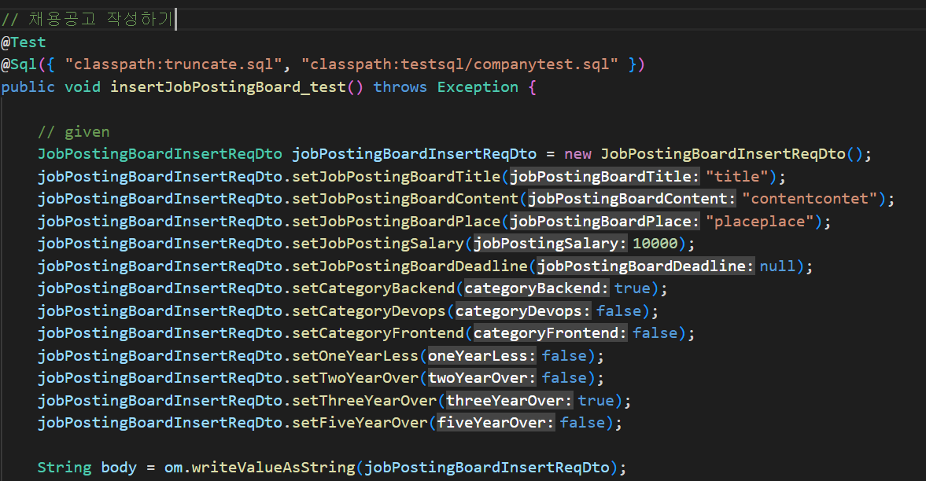Click the 'new' keyword
This screenshot has width=926, height=481.
577,154
